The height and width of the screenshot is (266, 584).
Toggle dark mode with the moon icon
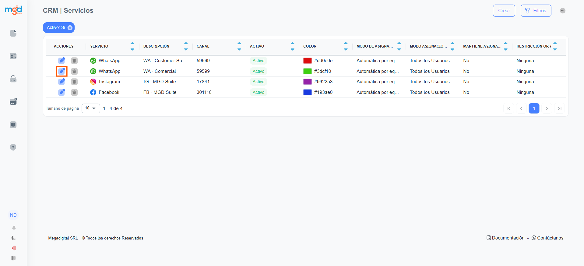(14, 238)
